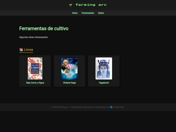Open the Seja como a água book cover

[35, 68]
